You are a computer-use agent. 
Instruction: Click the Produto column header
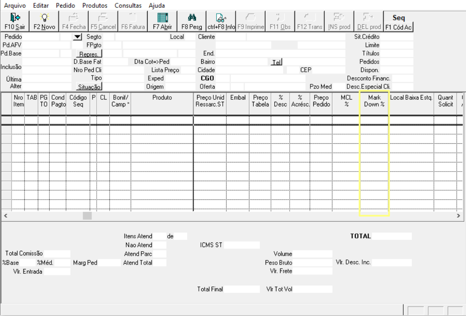coord(162,103)
